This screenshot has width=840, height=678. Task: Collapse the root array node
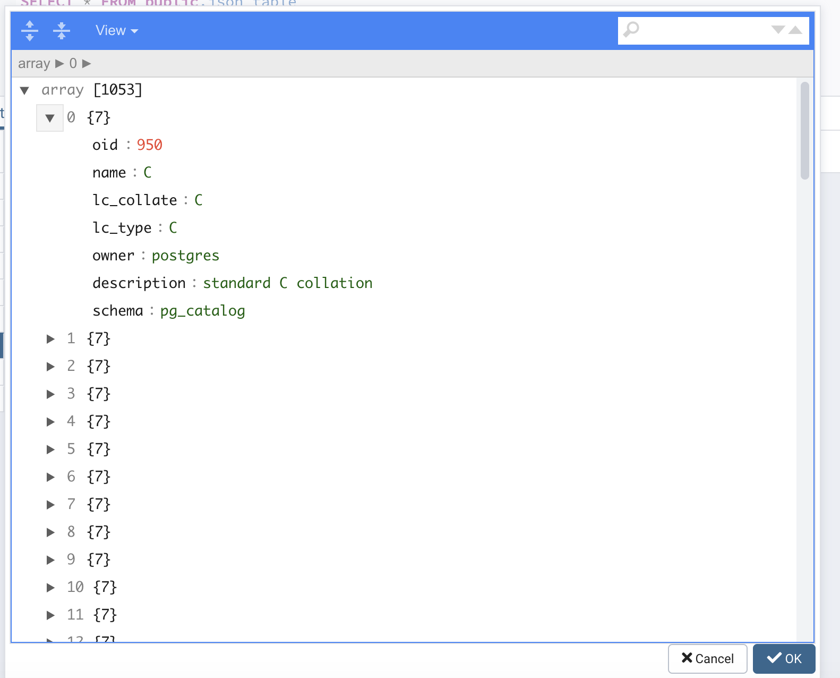click(24, 90)
